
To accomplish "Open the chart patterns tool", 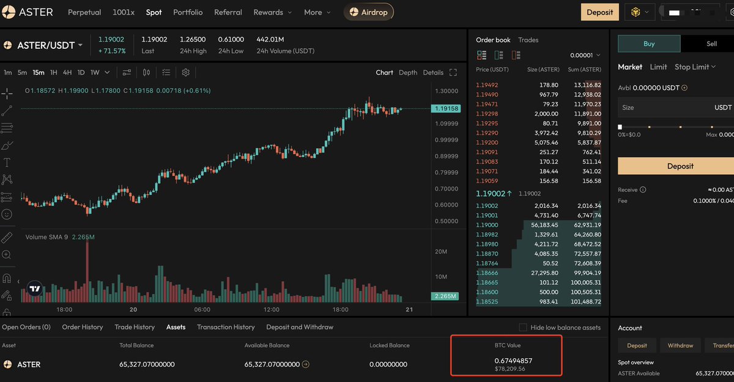I will pyautogui.click(x=7, y=180).
